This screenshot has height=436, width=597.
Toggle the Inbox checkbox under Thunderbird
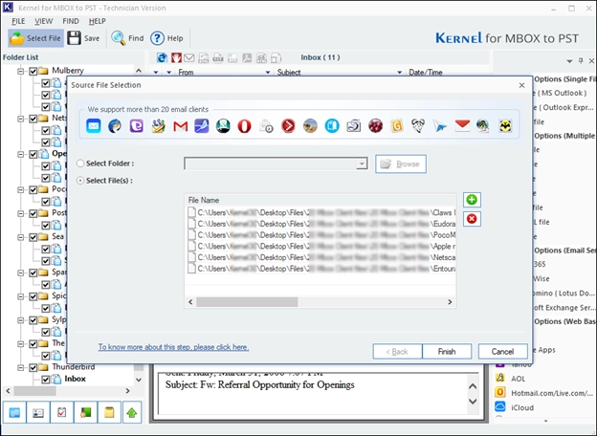pyautogui.click(x=46, y=379)
